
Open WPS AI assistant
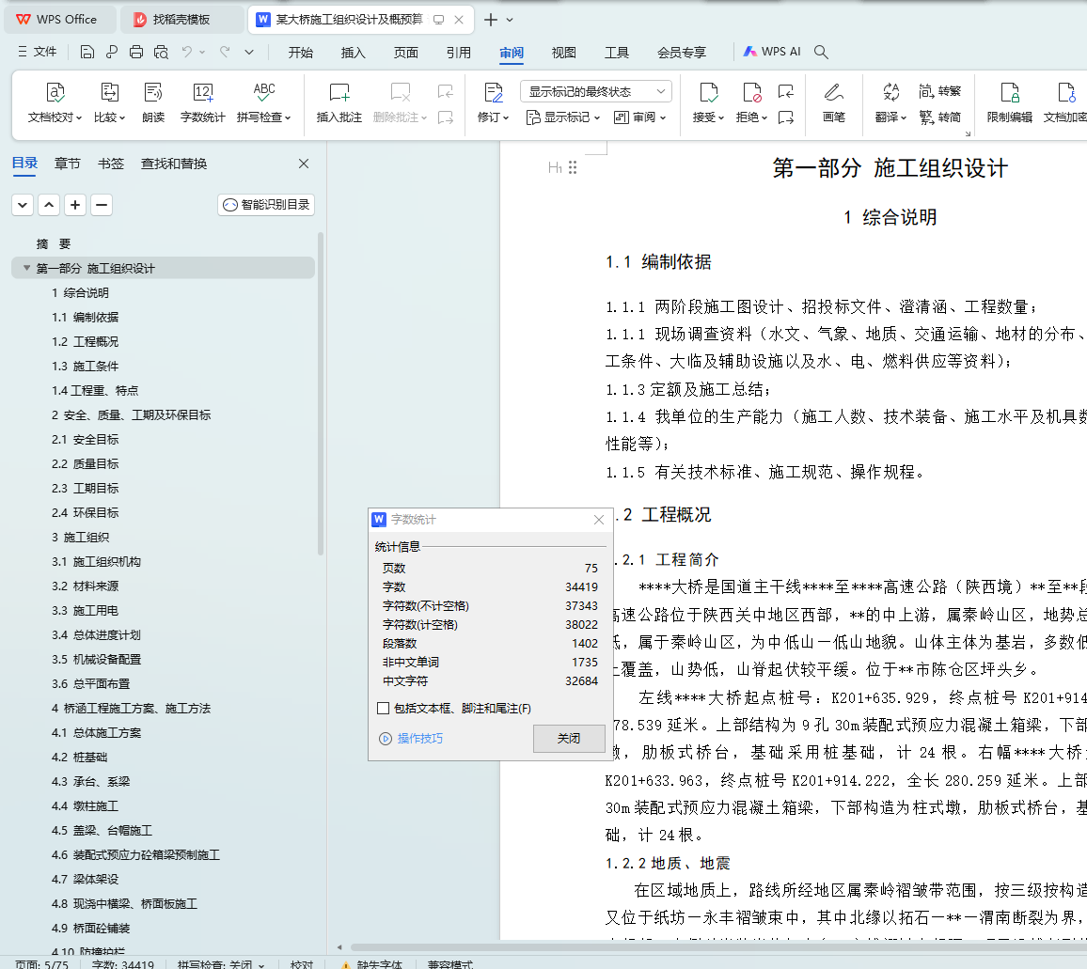772,52
